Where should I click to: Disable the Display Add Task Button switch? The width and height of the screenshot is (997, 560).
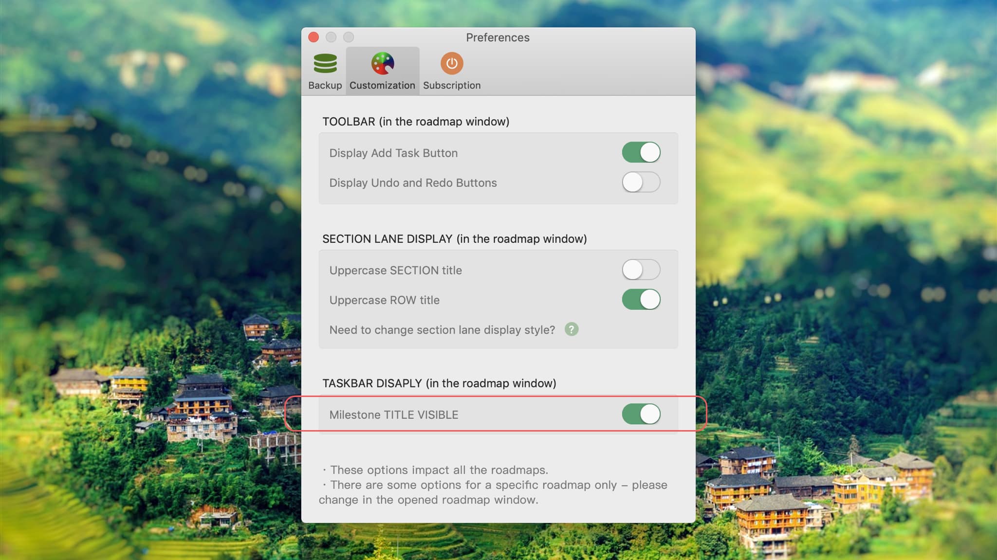pos(641,152)
